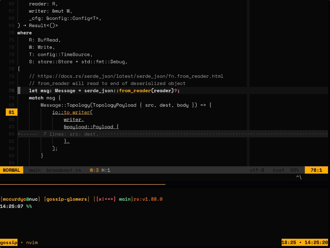Click 'TopologyPayload' in the match arm
This screenshot has height=248, width=330.
pyautogui.click(x=115, y=105)
